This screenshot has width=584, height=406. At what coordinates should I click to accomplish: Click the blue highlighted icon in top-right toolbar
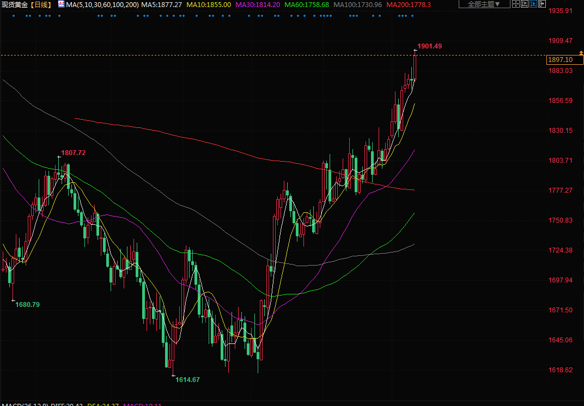533,4
